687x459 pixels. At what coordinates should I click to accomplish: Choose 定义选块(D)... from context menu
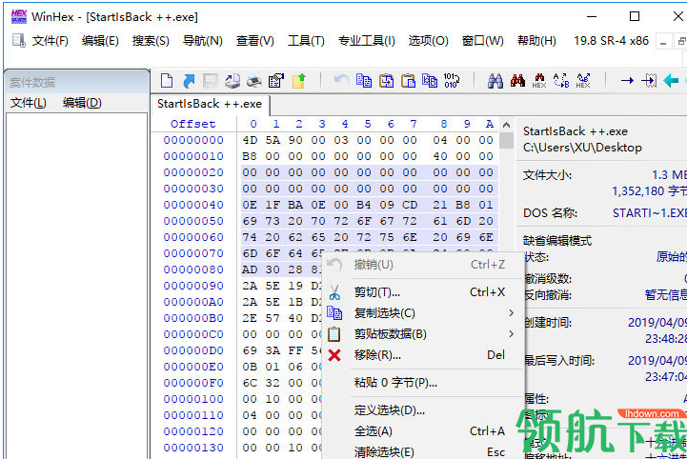424,410
